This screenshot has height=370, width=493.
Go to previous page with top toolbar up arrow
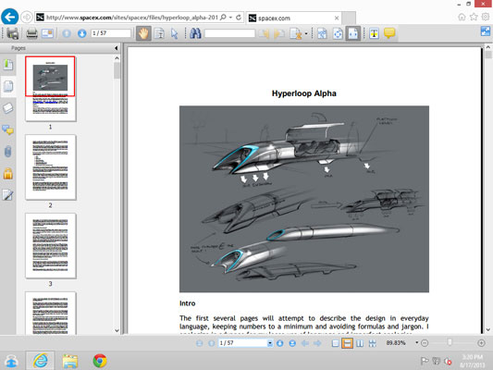click(67, 33)
